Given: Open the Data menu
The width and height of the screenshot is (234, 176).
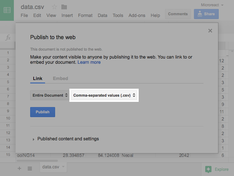Looking at the screenshot, I should tap(103, 15).
